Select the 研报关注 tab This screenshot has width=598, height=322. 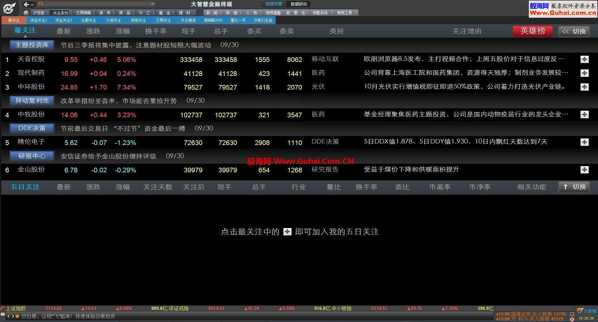[138, 20]
